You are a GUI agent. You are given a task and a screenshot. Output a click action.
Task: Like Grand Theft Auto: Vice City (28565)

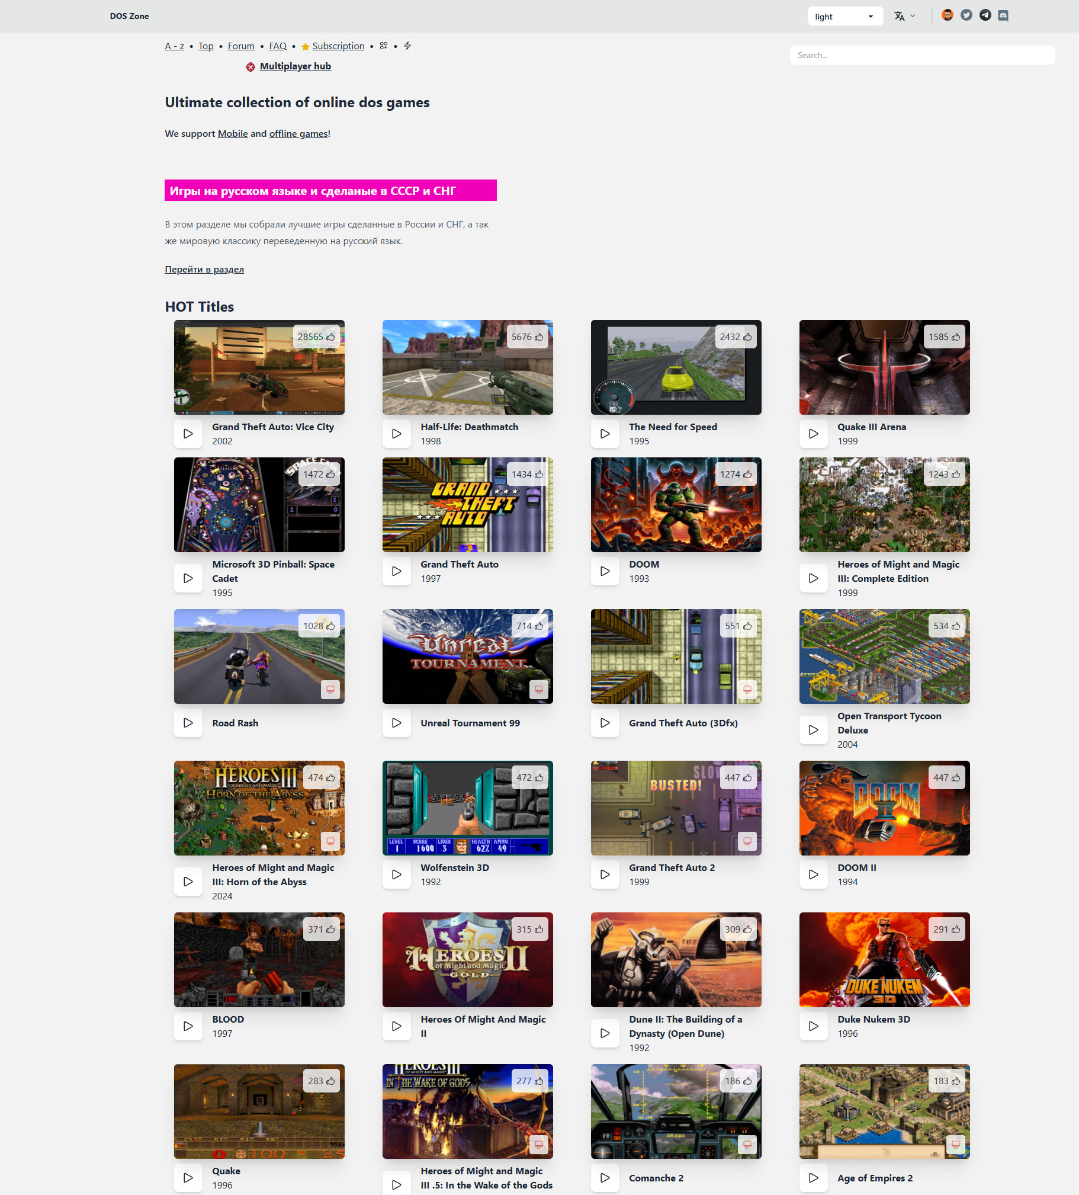[316, 337]
